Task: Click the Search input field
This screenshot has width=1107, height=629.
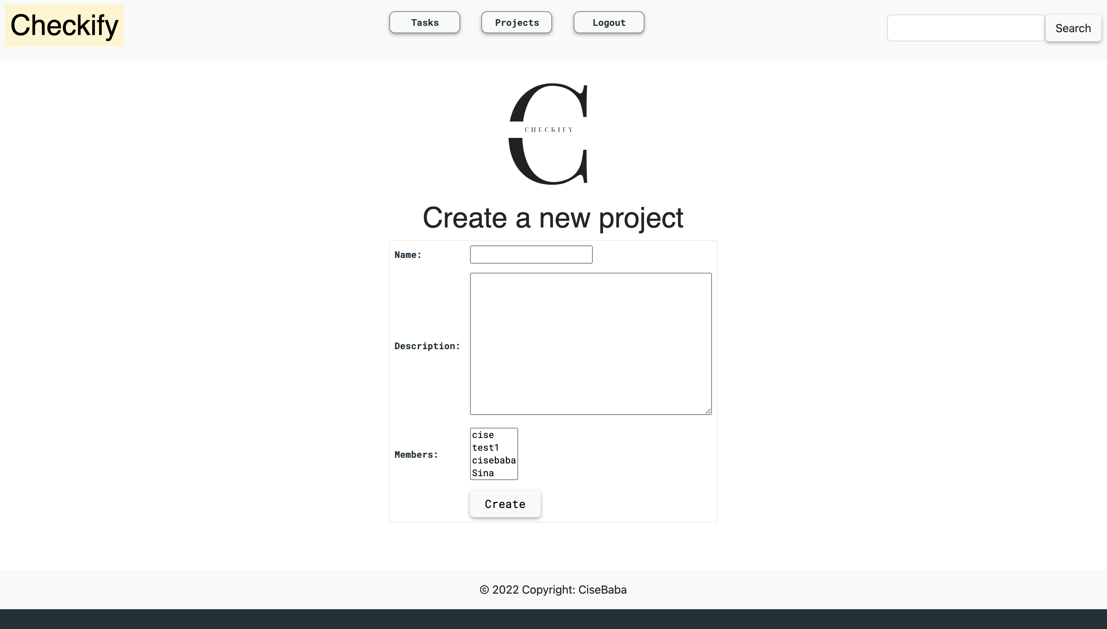Action: click(966, 28)
